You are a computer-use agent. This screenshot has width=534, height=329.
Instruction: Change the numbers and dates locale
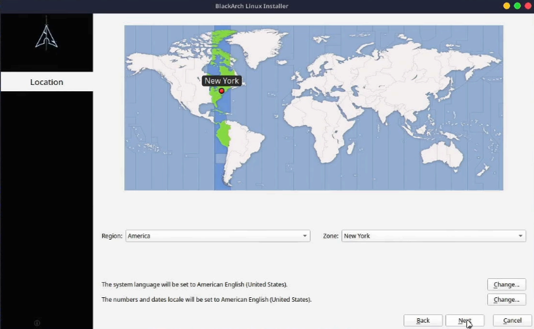coord(506,299)
